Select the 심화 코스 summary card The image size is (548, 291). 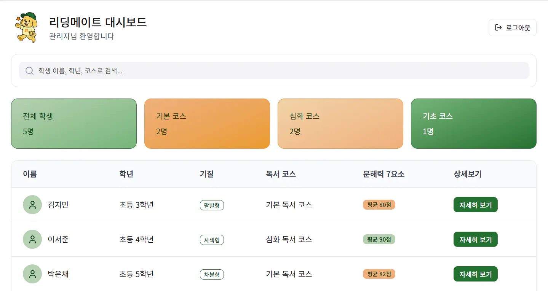(x=340, y=123)
